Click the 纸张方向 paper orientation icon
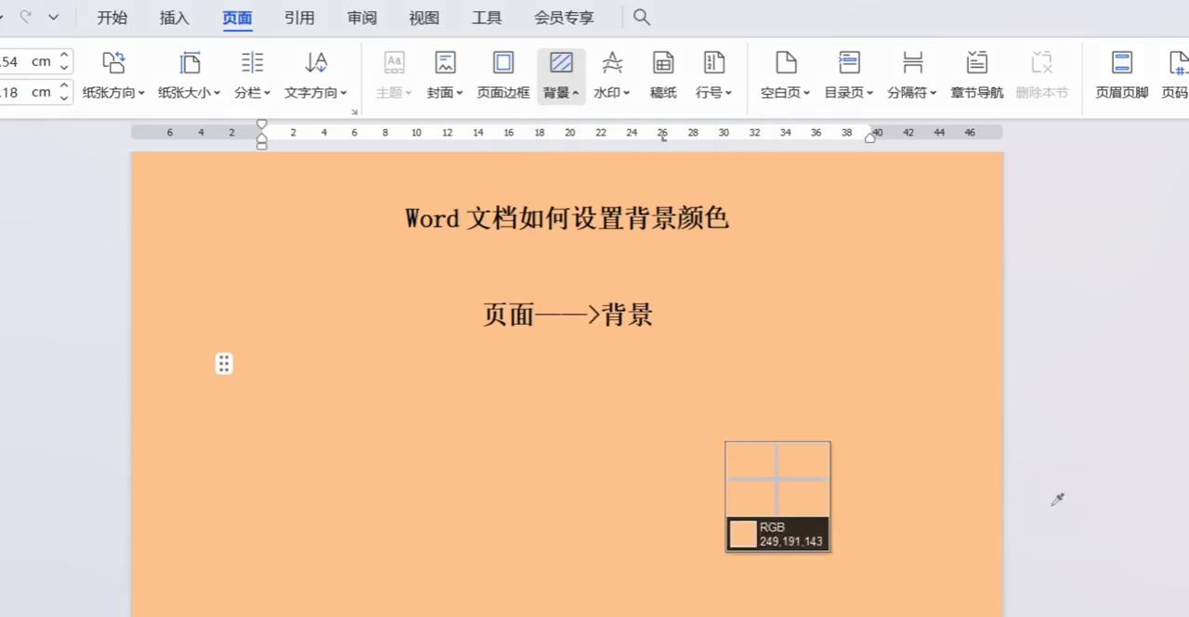Screen dimensions: 1189x617 click(113, 63)
